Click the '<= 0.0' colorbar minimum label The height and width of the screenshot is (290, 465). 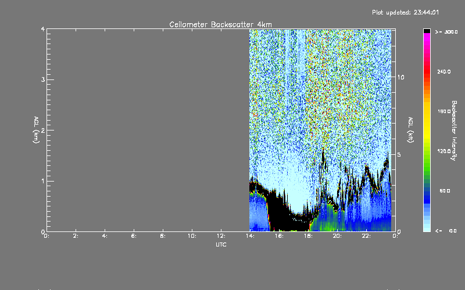point(446,231)
